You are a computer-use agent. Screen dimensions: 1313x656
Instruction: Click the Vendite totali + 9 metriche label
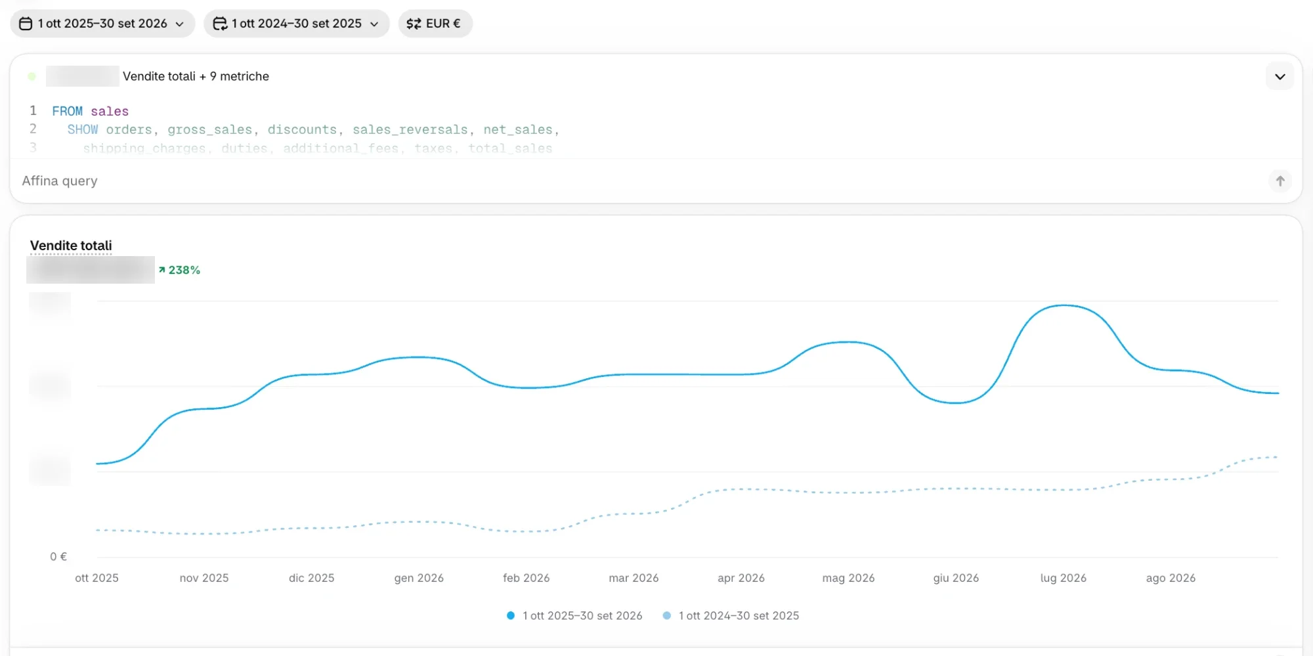tap(196, 76)
